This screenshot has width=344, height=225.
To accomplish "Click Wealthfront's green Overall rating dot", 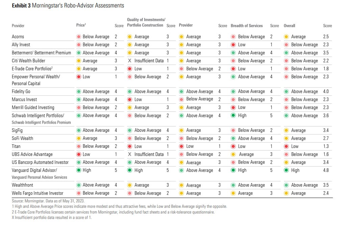I will pos(286,185).
